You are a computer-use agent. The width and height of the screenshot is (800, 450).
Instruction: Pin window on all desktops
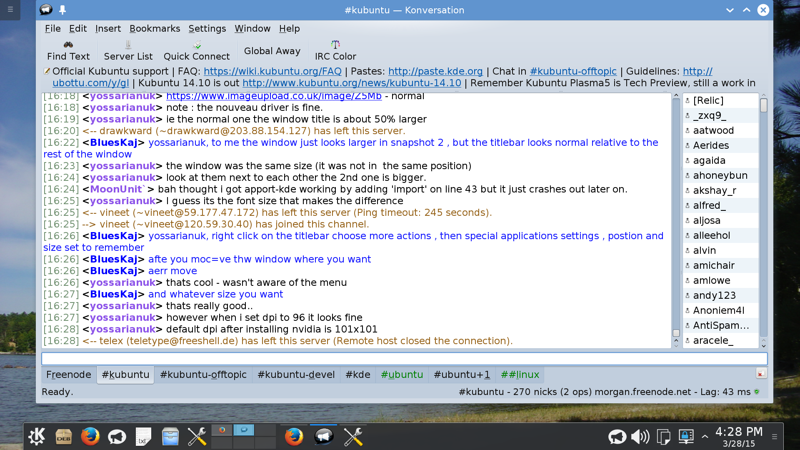click(x=62, y=10)
